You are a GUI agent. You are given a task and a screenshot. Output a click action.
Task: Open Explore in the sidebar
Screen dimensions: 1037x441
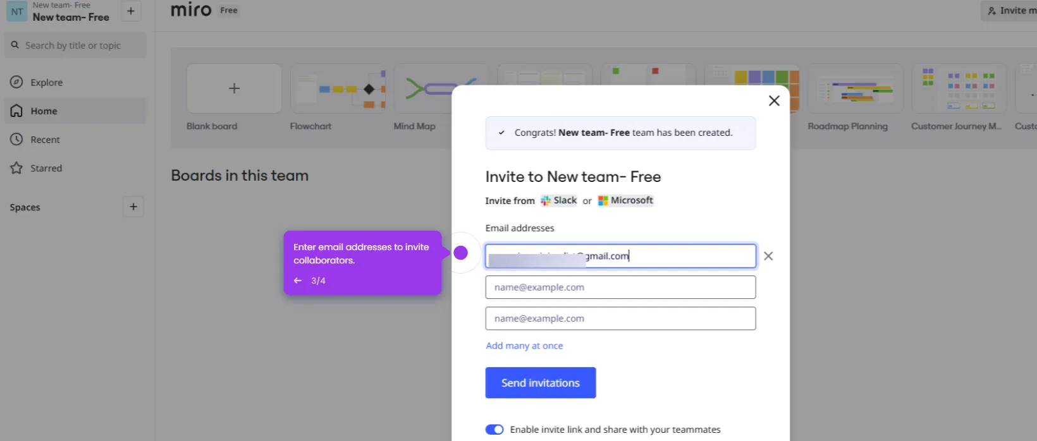pos(75,82)
